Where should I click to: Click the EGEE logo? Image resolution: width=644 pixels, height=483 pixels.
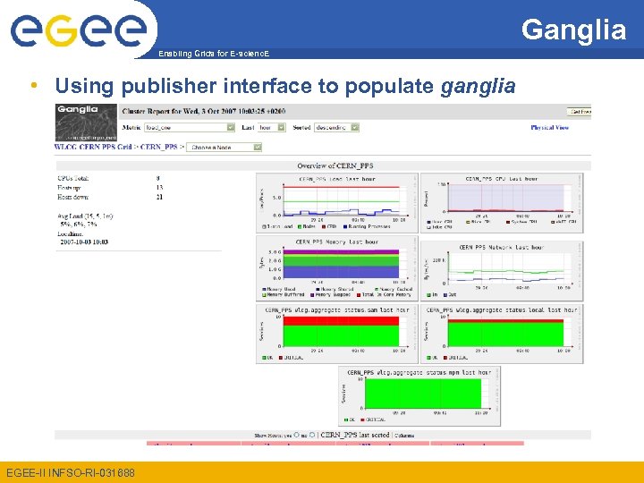(79, 30)
